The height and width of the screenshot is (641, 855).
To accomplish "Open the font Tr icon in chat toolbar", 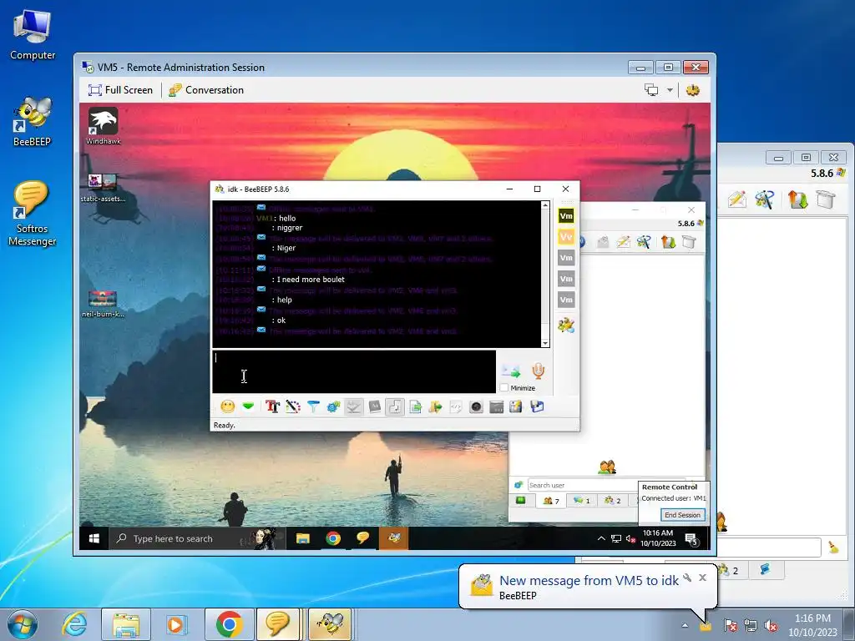I will tap(272, 406).
